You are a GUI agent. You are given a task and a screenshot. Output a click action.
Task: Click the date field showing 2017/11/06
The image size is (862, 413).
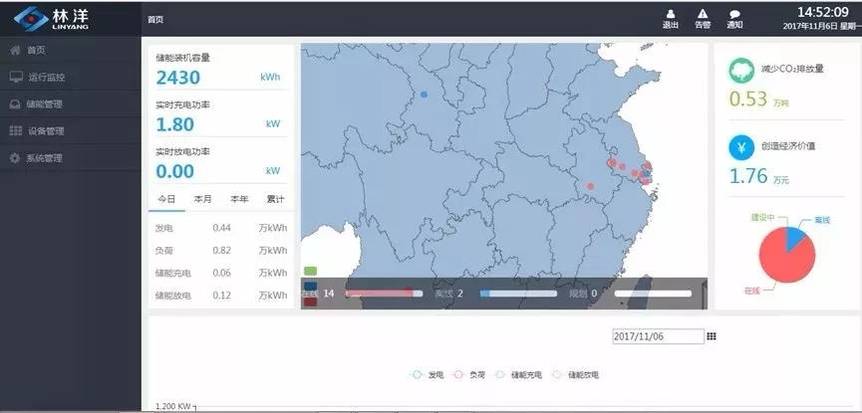pos(658,336)
